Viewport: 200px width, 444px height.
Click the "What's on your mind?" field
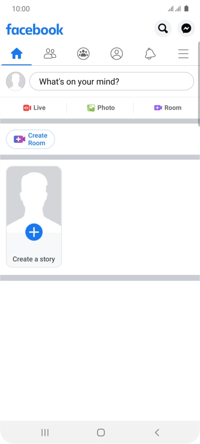coord(112,81)
